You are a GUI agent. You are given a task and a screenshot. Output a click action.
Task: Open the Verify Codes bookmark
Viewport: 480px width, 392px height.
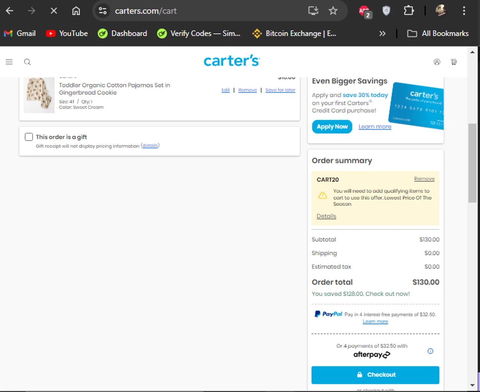point(199,33)
